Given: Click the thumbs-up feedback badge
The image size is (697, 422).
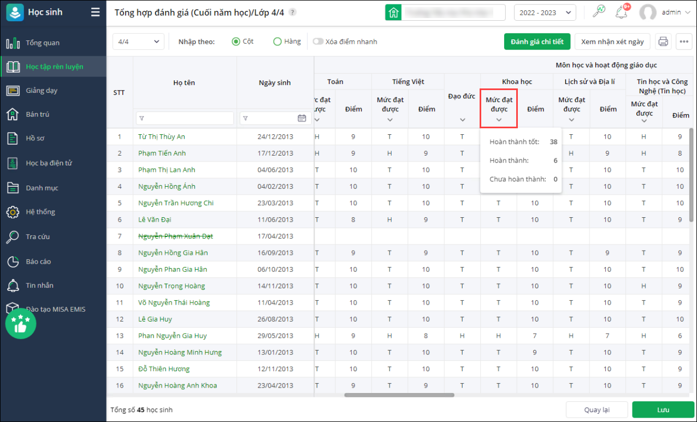Looking at the screenshot, I should point(21,324).
